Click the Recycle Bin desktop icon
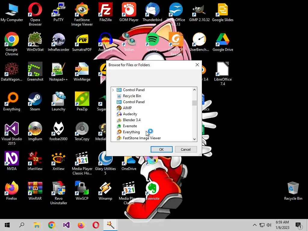This screenshot has width=308, height=231. (293, 190)
